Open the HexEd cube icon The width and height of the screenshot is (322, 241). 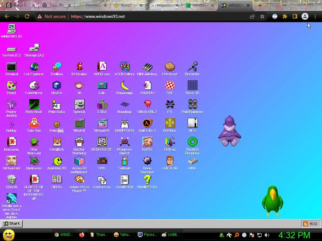(57, 88)
